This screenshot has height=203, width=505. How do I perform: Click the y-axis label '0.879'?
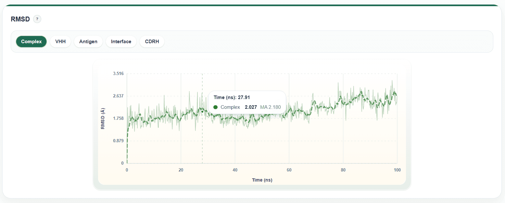[x=118, y=141]
